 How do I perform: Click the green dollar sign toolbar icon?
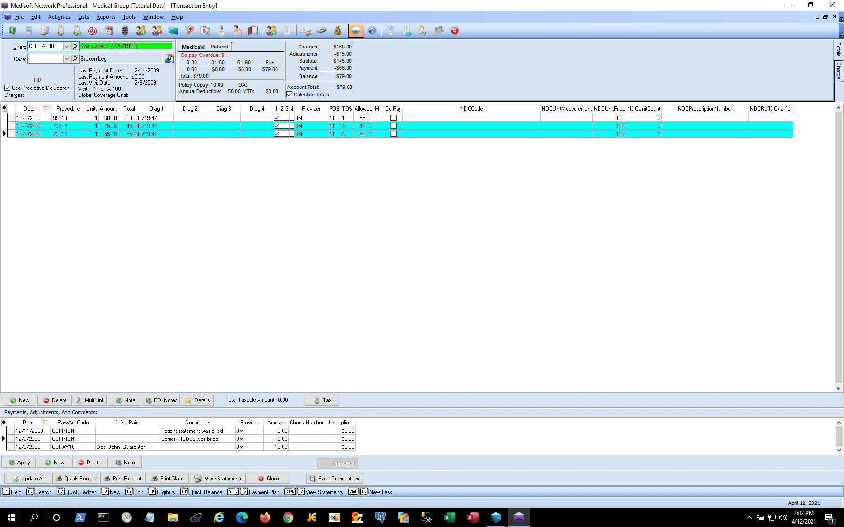[x=13, y=31]
